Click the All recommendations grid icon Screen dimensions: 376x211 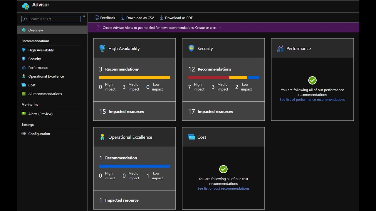(23, 94)
